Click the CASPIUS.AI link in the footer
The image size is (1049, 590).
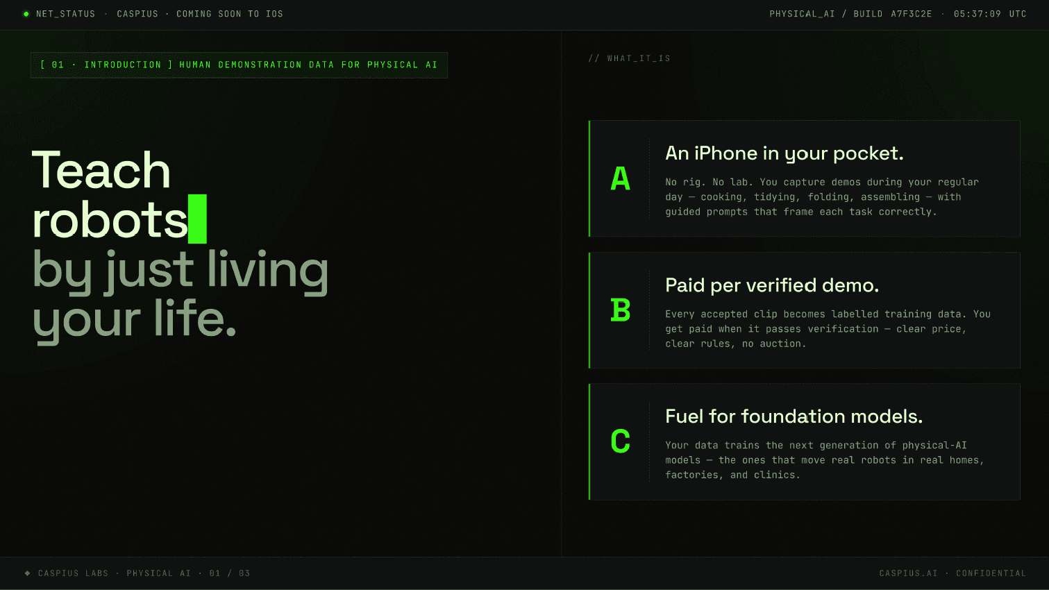(908, 573)
